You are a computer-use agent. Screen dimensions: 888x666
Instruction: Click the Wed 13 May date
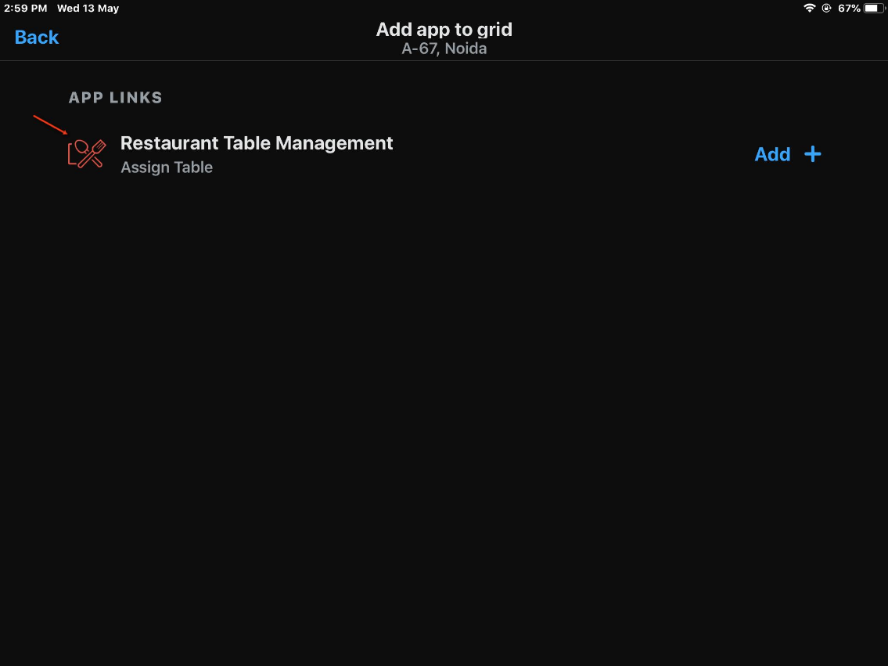88,8
